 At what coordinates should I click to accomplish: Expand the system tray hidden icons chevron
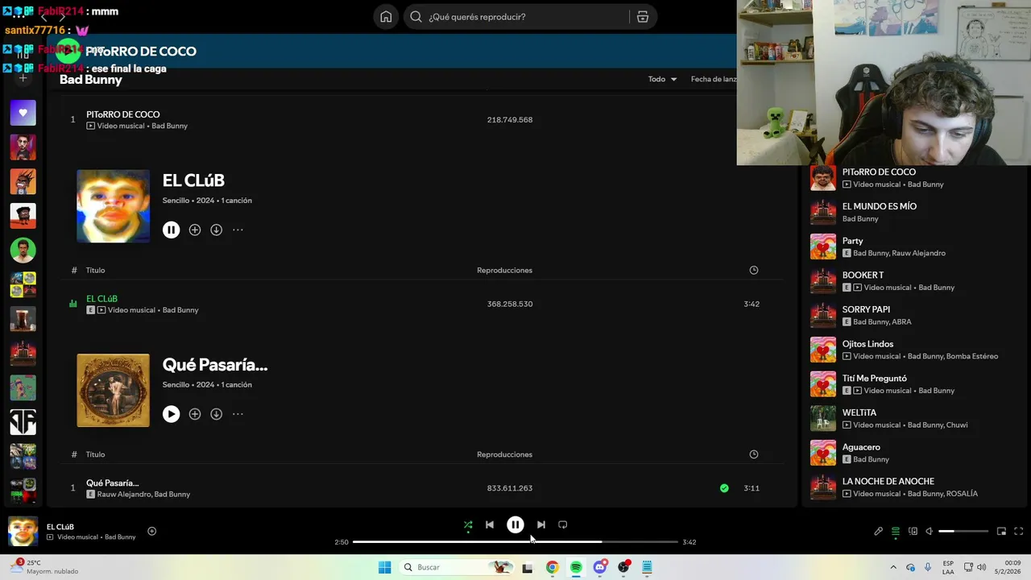tap(893, 567)
